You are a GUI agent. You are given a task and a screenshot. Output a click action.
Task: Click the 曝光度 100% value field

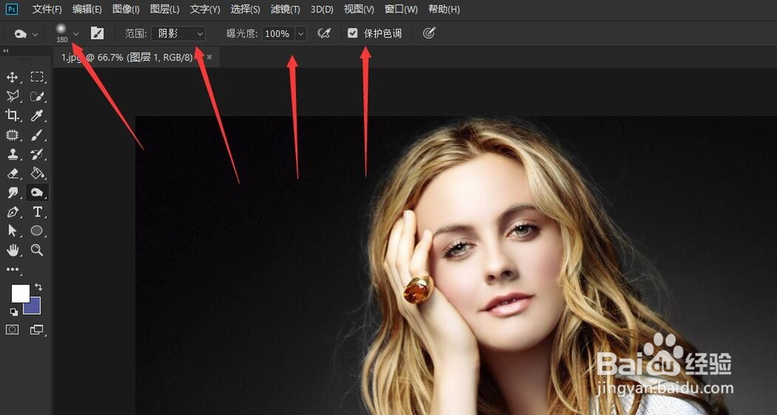278,33
